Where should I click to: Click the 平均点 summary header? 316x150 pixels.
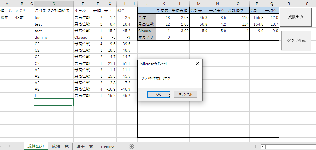pyautogui.click(x=272, y=11)
